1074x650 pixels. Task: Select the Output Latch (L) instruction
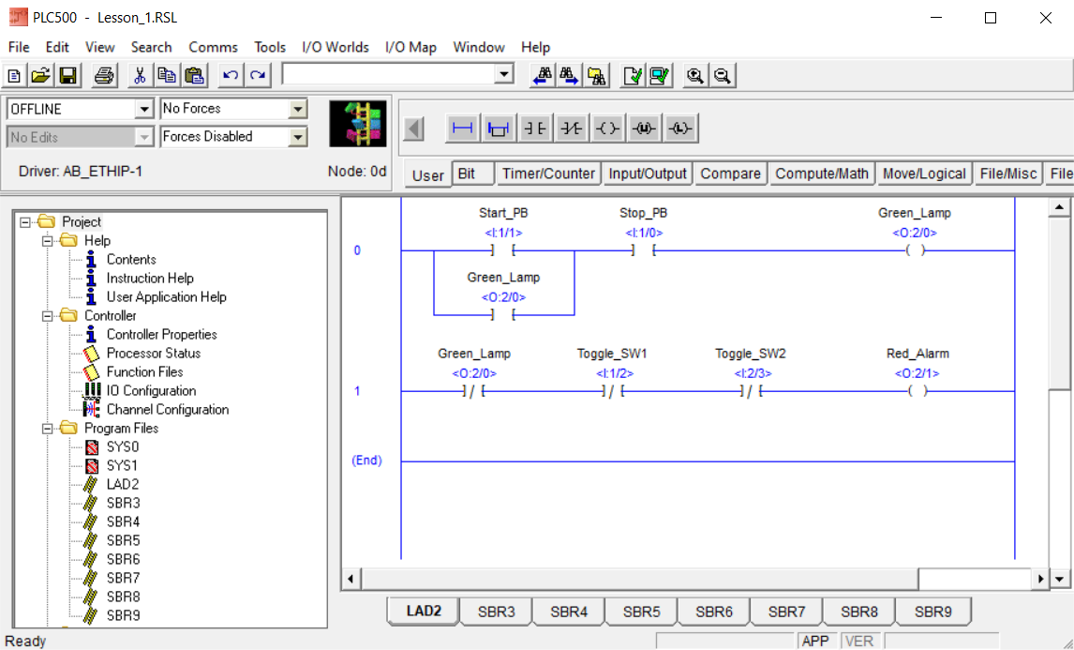coord(680,128)
